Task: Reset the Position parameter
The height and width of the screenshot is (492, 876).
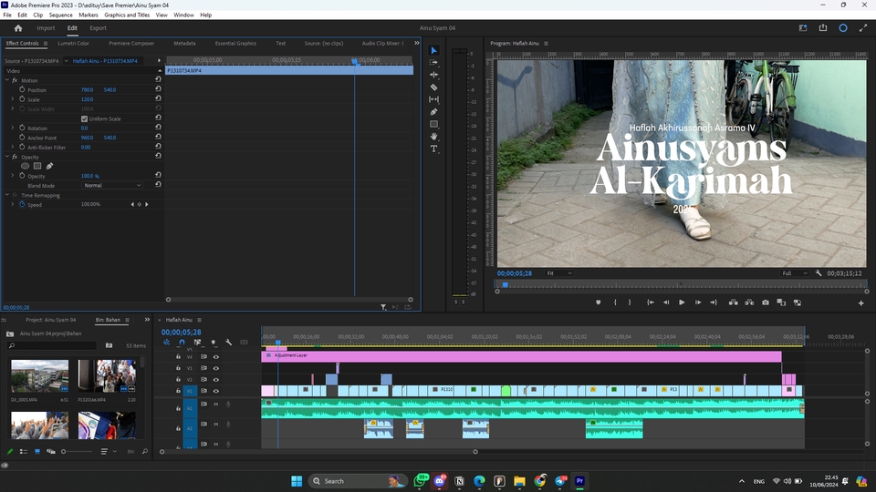Action: (x=158, y=89)
